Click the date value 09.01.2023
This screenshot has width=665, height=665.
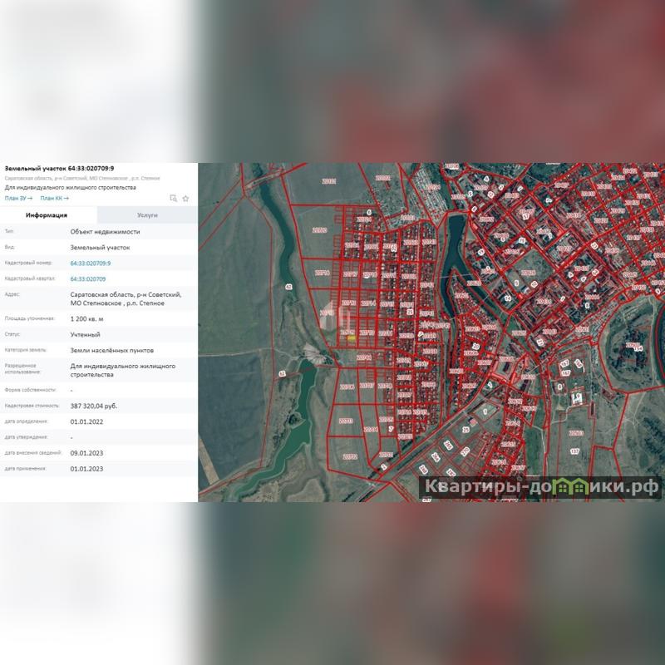click(x=86, y=453)
